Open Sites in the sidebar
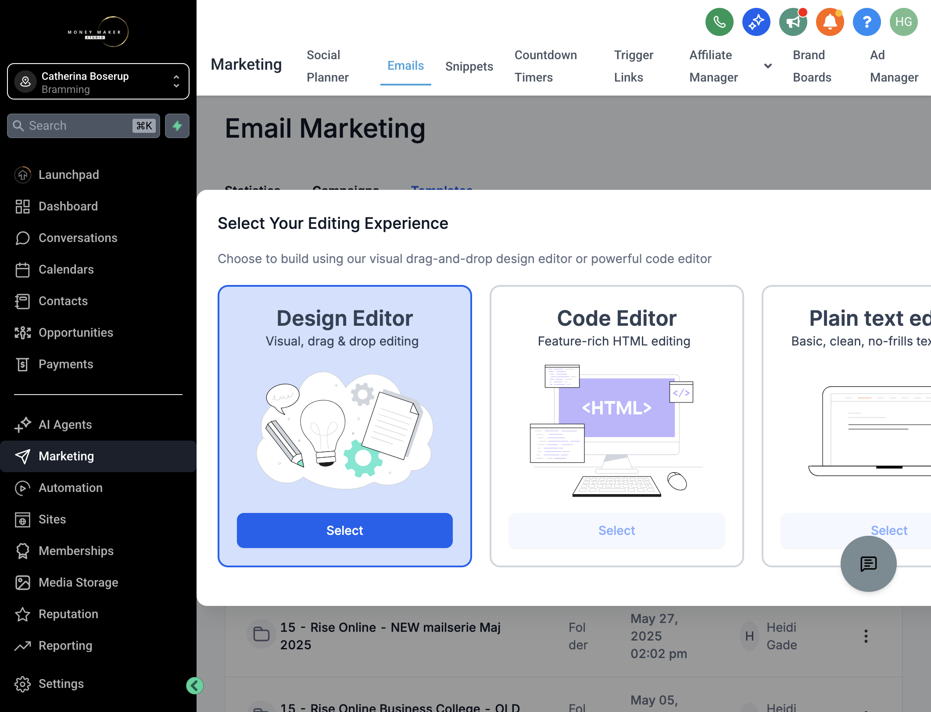931x712 pixels. (52, 519)
